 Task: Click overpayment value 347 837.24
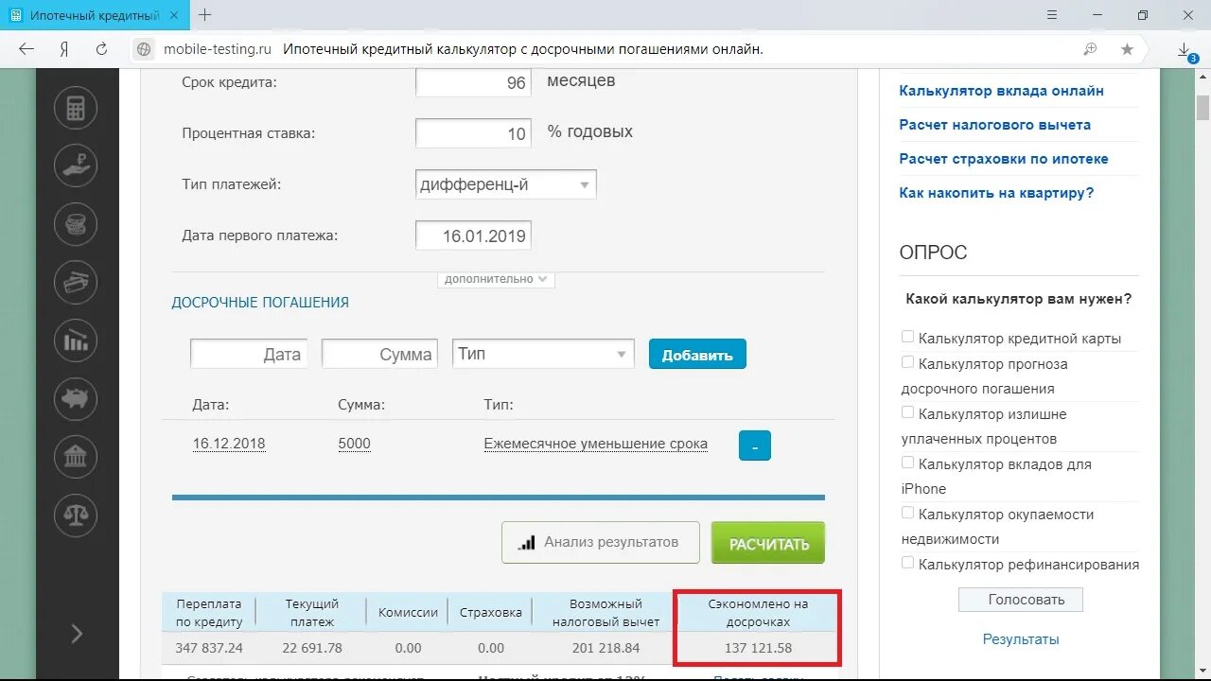click(x=209, y=648)
